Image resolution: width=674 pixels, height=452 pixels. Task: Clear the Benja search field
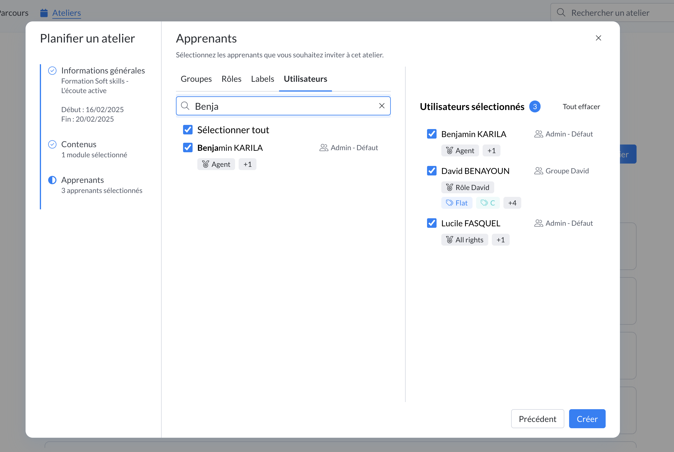[382, 106]
